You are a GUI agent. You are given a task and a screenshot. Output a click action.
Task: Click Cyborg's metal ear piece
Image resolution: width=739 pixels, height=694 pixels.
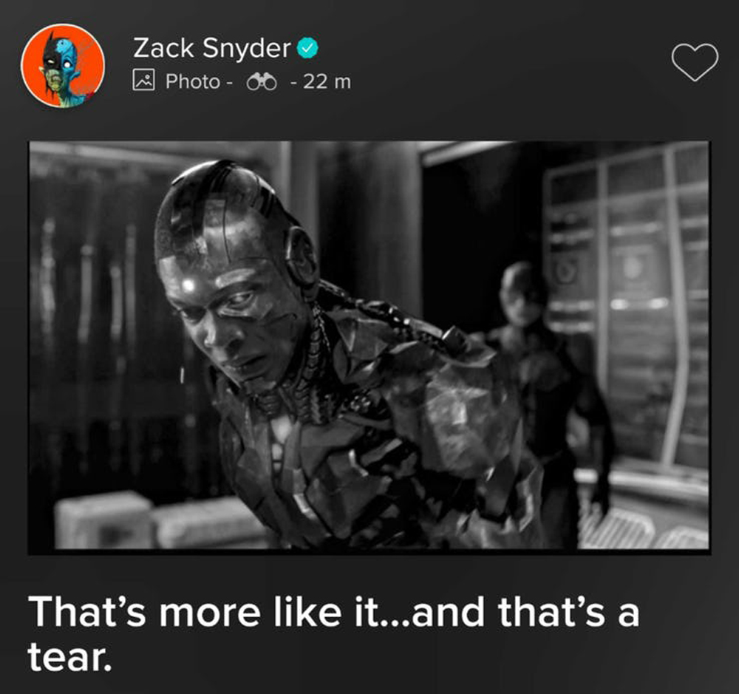302,259
